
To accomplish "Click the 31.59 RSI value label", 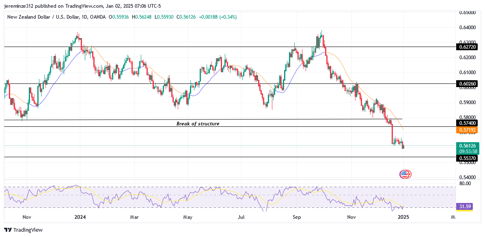I will tap(464, 206).
